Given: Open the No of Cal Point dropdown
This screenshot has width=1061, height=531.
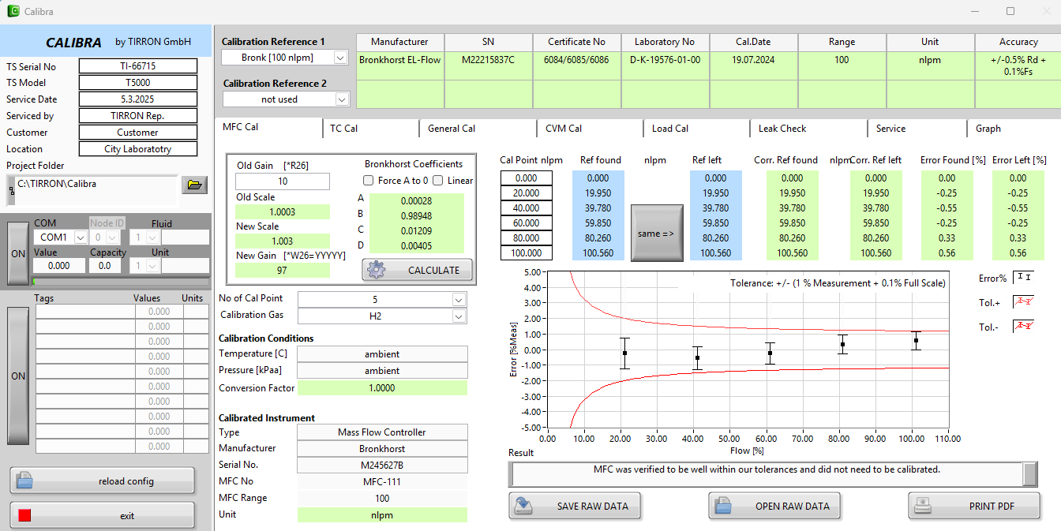Looking at the screenshot, I should coord(459,300).
